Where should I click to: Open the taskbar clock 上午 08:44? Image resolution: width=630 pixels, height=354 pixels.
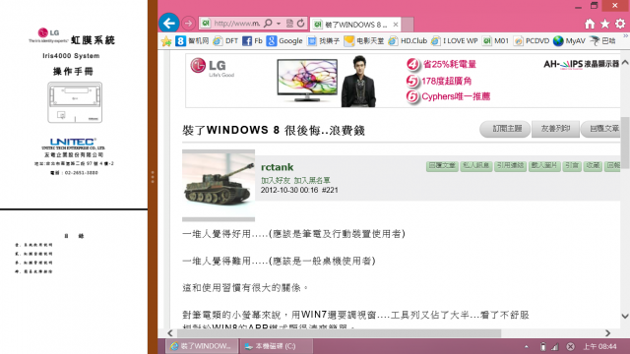point(599,346)
